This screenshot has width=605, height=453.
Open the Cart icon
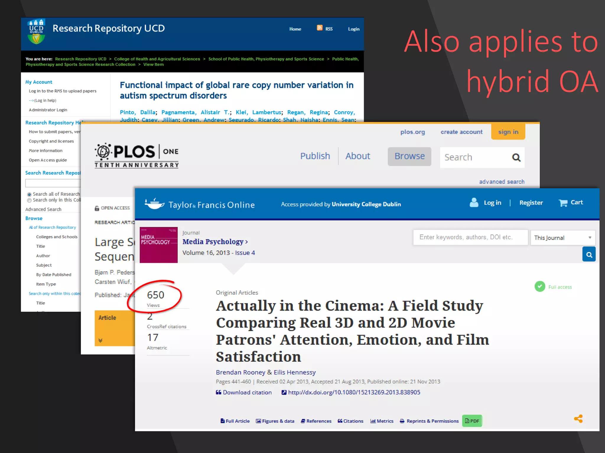(563, 203)
